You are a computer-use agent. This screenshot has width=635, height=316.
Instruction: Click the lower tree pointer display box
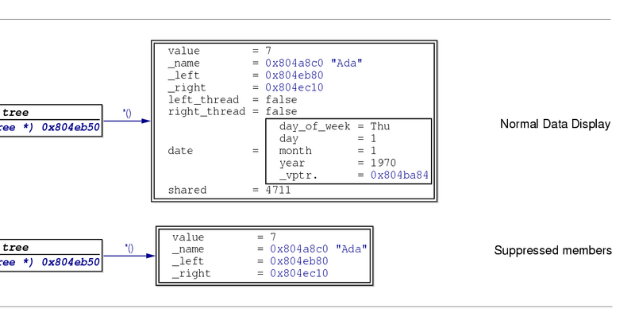(x=51, y=255)
